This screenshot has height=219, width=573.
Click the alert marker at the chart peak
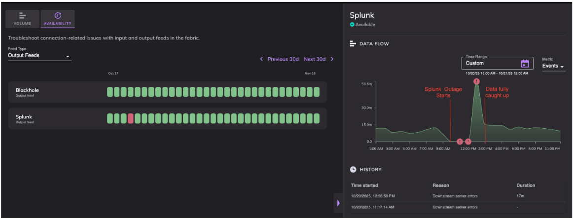coord(476,81)
